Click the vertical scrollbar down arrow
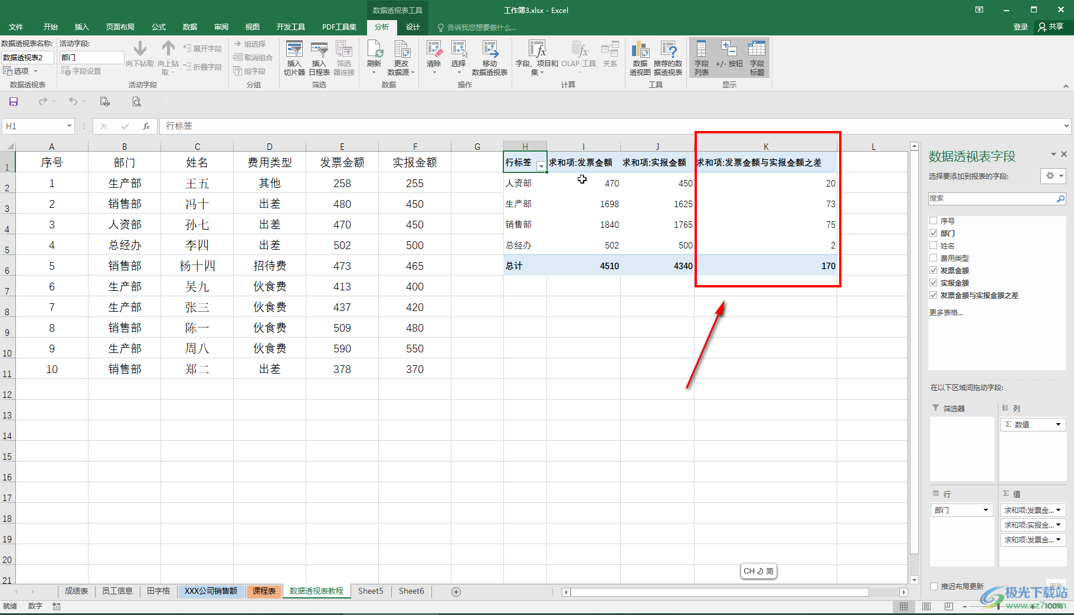1074x615 pixels. pyautogui.click(x=914, y=580)
